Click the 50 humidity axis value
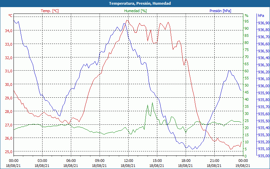Screen dimensions: 270x169 [247, 85]
